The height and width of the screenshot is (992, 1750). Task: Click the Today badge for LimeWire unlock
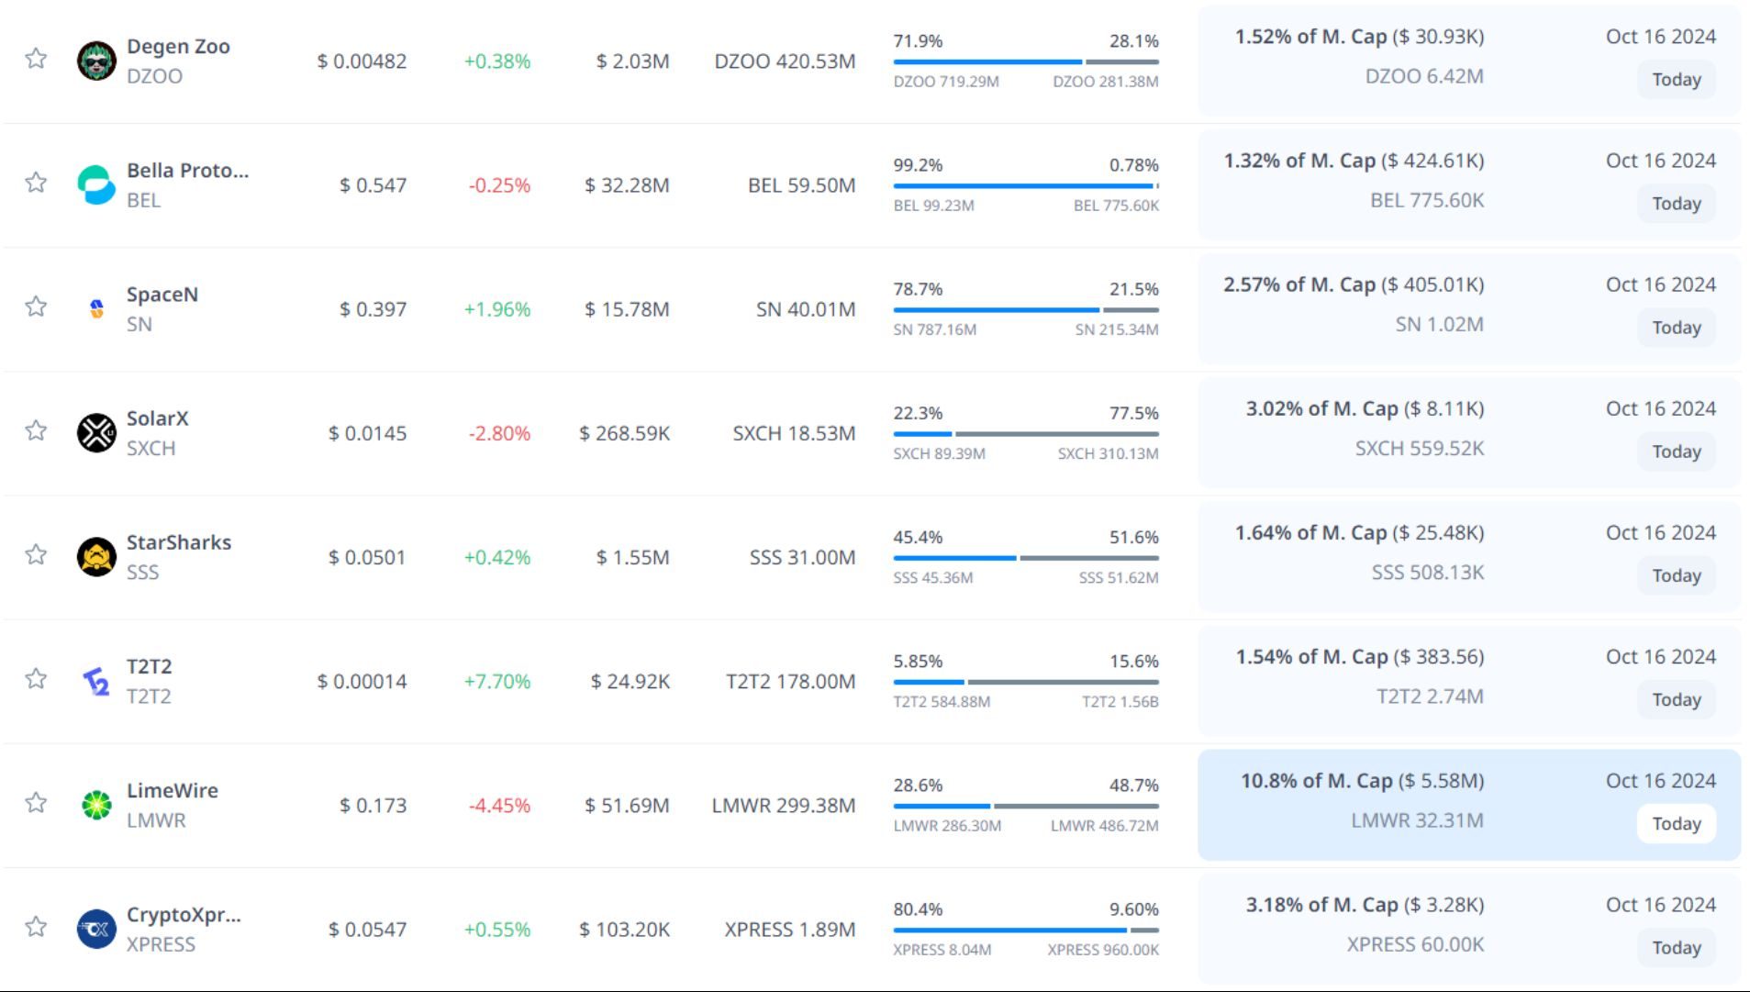point(1676,824)
